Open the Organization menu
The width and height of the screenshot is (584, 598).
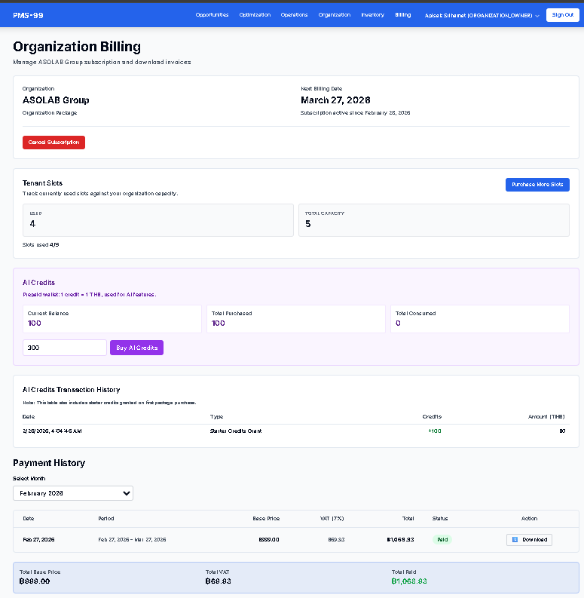pyautogui.click(x=335, y=15)
